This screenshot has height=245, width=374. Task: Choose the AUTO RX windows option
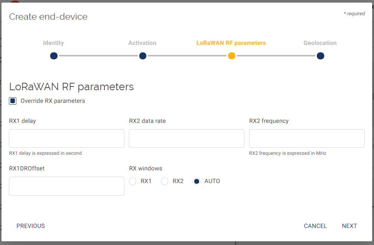(x=196, y=181)
